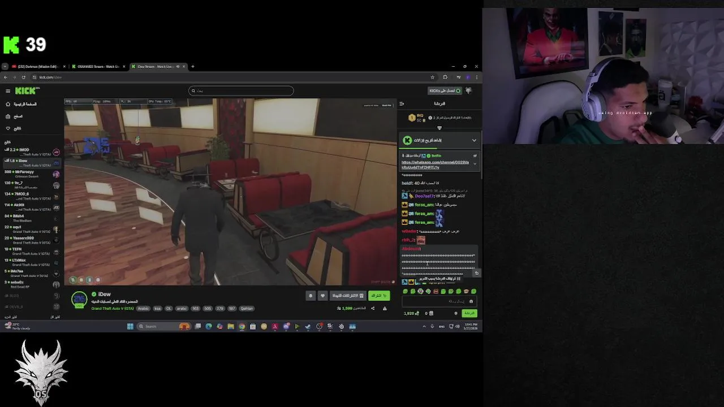Go back in Chrome
The image size is (724, 407).
(x=5, y=77)
